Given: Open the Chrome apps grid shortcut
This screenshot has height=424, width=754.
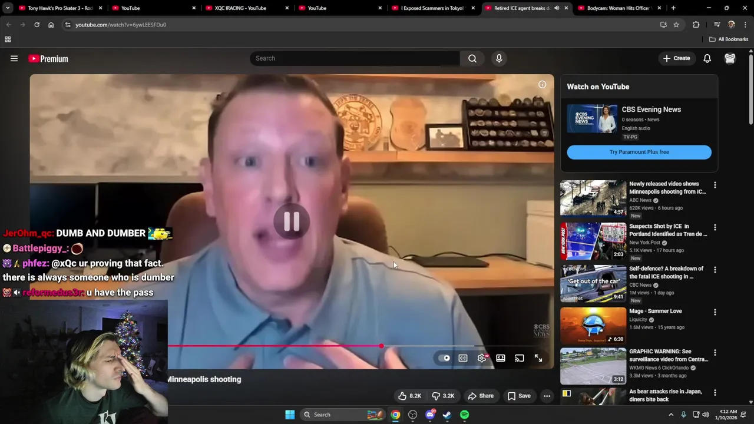Looking at the screenshot, I should coord(8,39).
